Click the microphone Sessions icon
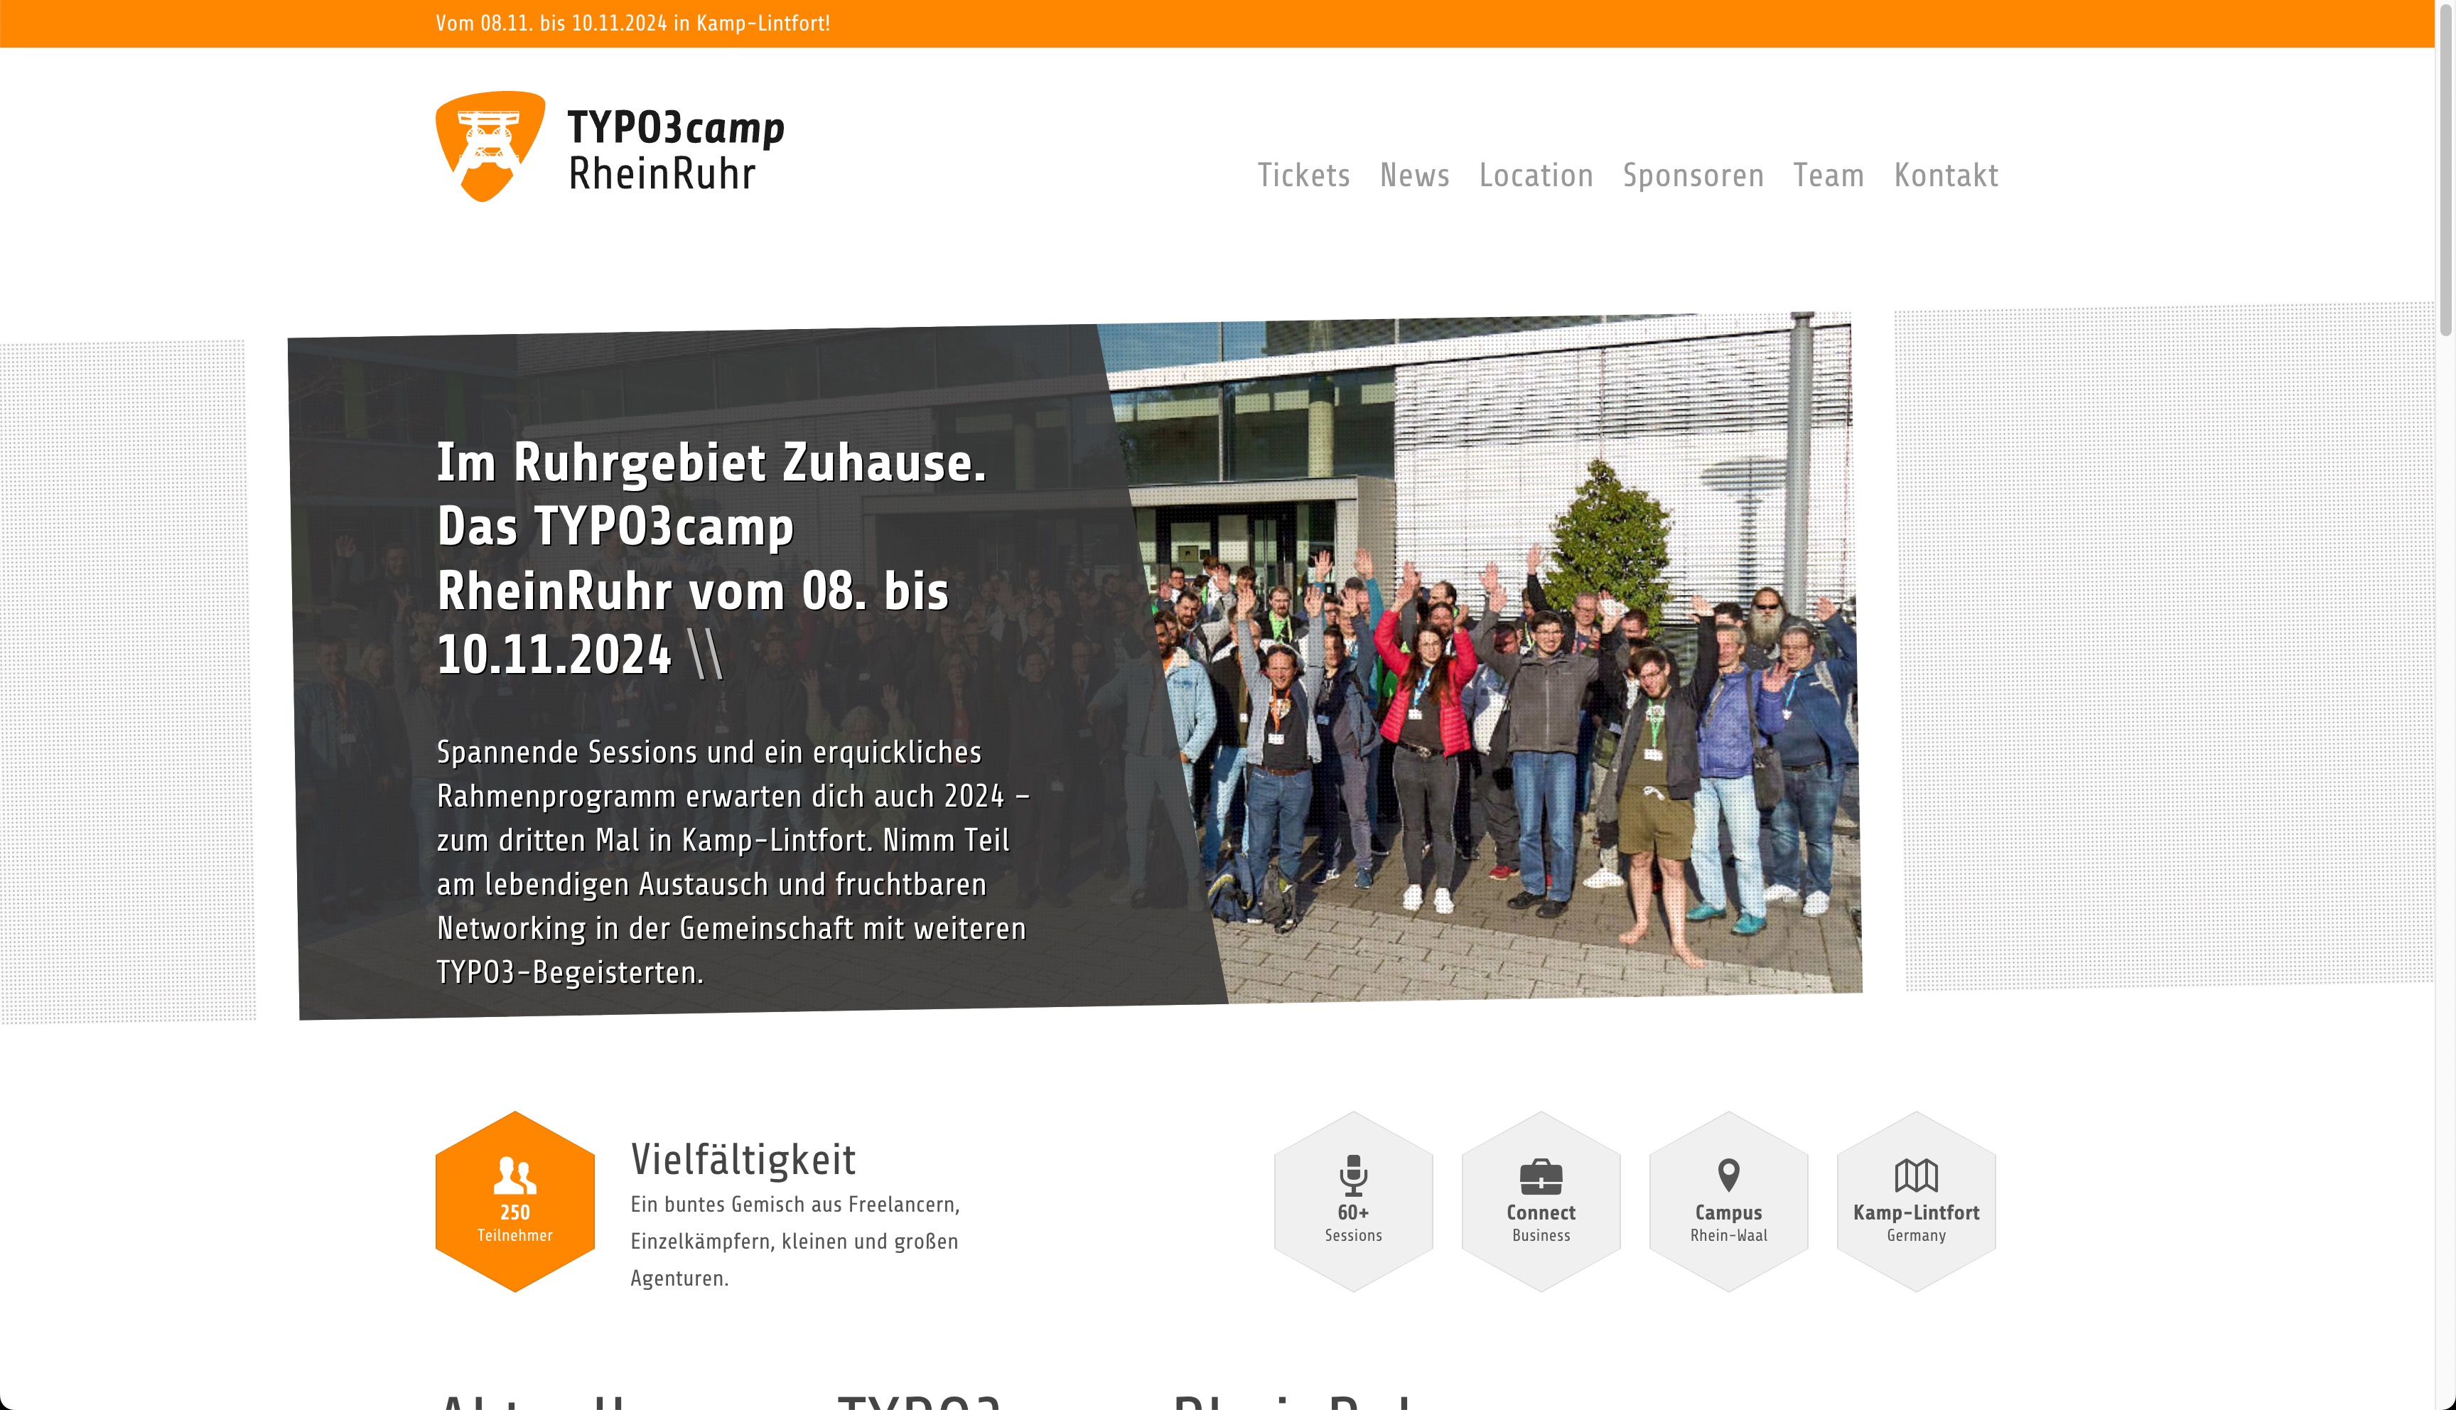Viewport: 2456px width, 1410px height. click(x=1353, y=1175)
